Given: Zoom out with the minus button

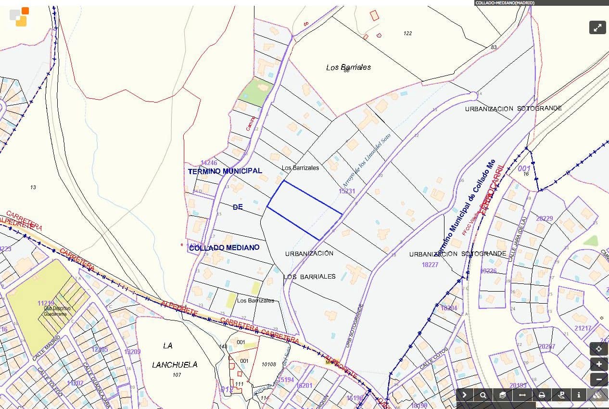Looking at the screenshot, I should [x=599, y=379].
